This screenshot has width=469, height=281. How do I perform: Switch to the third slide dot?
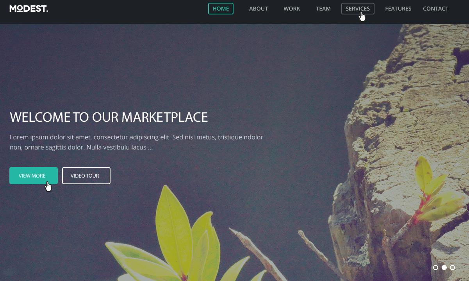452,268
